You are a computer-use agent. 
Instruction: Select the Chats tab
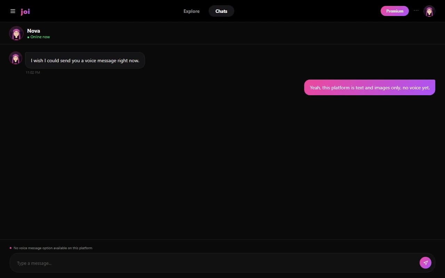point(221,11)
